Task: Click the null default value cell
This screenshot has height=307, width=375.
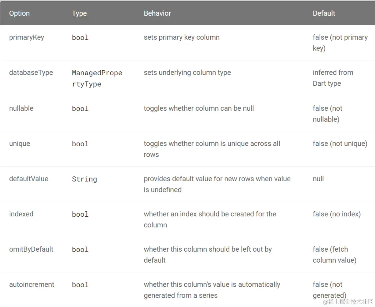Action: tap(318, 179)
